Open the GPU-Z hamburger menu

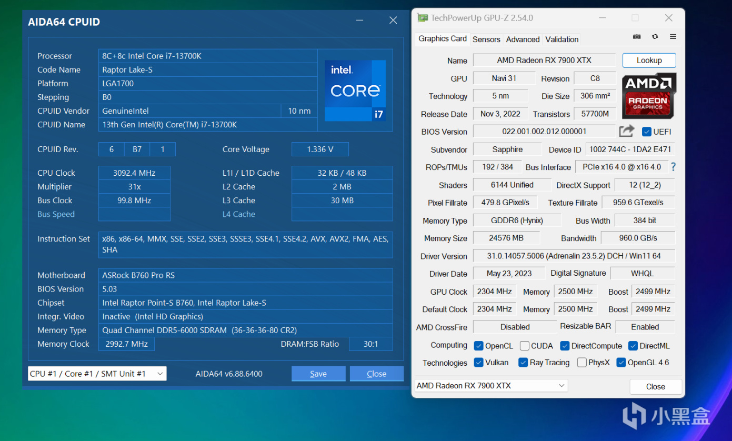coord(673,37)
